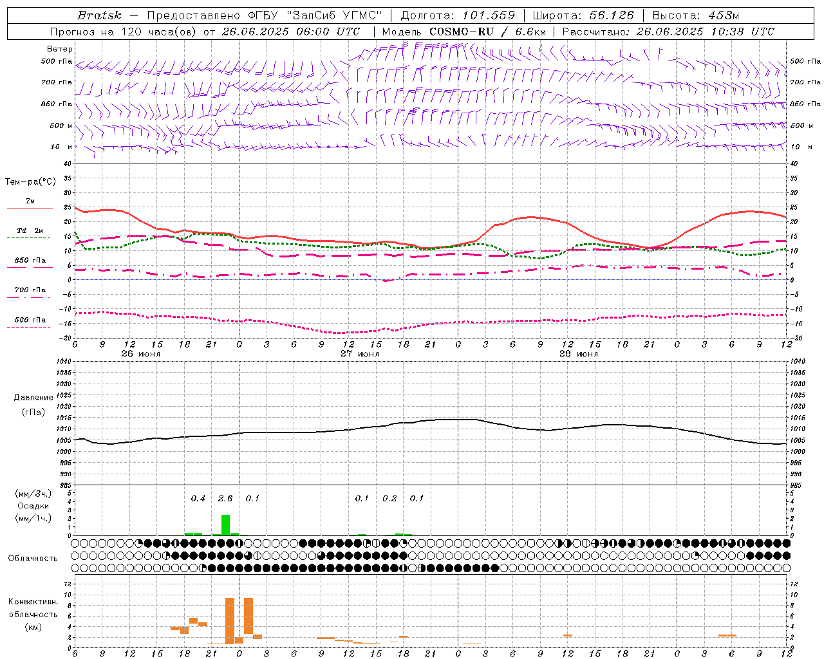
Task: Click the "850 гПа" temperature legend entry
Action: [30, 261]
